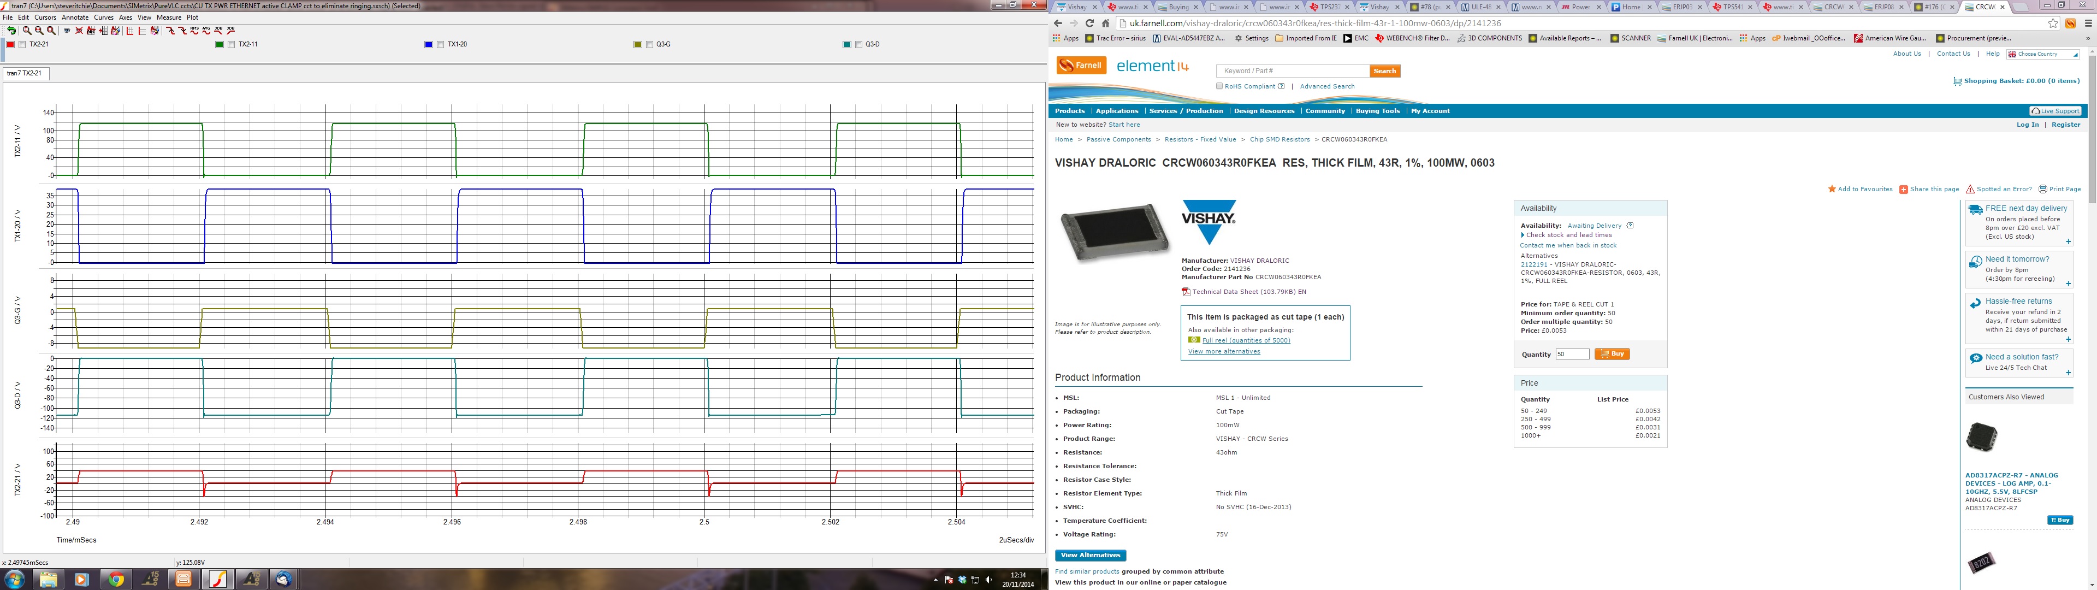Tick the TX1-20 curve checkbox
This screenshot has height=590, width=2097.
click(440, 45)
